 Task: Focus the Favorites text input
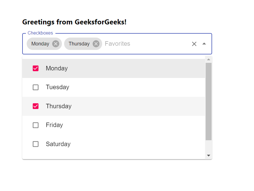pos(141,44)
